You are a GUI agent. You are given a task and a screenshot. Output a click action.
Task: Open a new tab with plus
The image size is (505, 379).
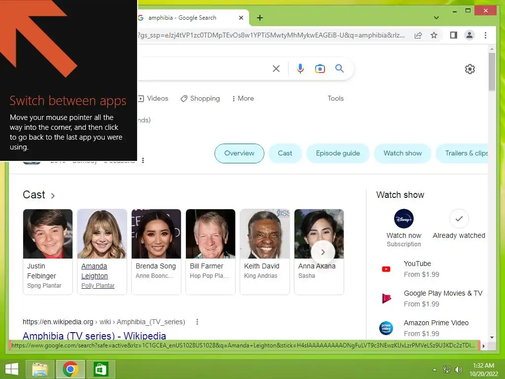point(260,18)
